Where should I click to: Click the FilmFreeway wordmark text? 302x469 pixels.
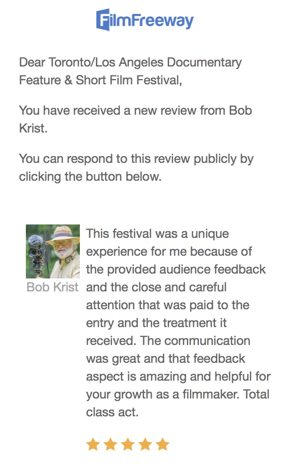tap(152, 21)
